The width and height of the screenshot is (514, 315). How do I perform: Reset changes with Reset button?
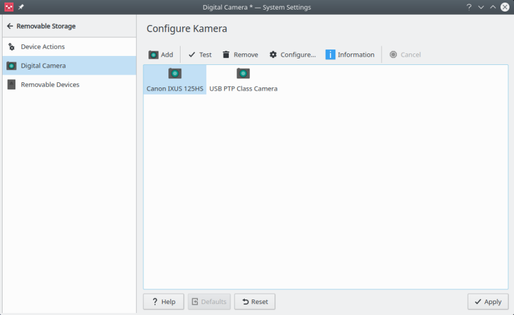[254, 301]
